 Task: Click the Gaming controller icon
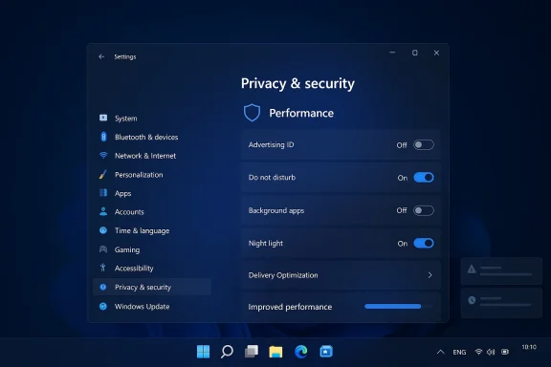(103, 249)
